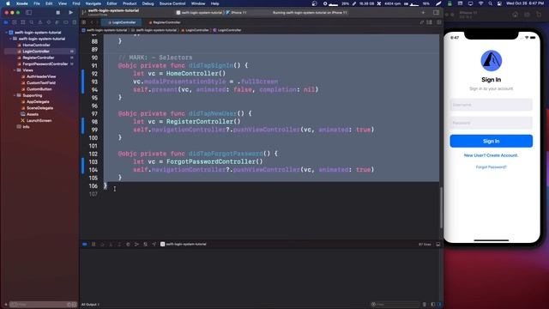Toggle the inspectors panel on the right
The height and width of the screenshot is (309, 549).
(x=436, y=13)
